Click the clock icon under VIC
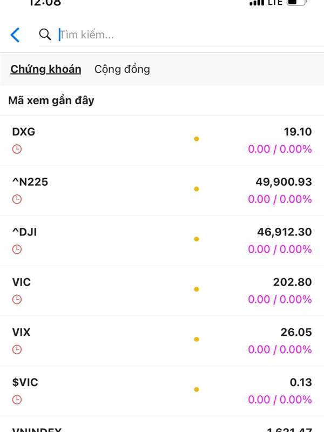This screenshot has height=432, width=324. tap(17, 299)
